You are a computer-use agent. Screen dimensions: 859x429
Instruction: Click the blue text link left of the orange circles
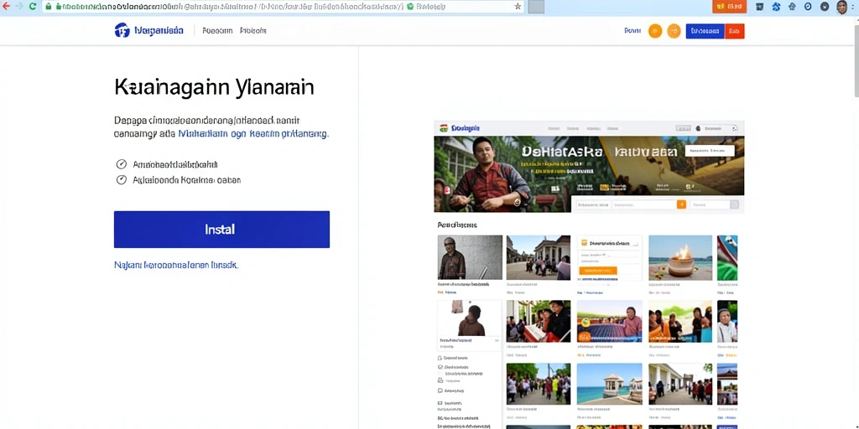tap(633, 31)
